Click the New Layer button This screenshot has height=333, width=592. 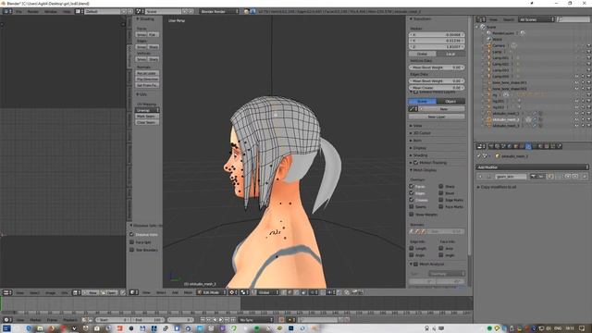coord(437,117)
